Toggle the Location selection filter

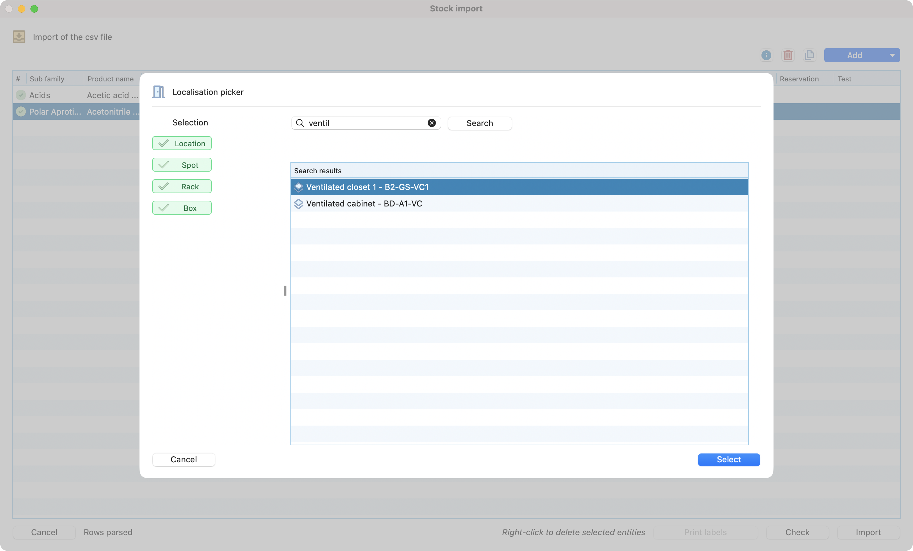(x=182, y=143)
